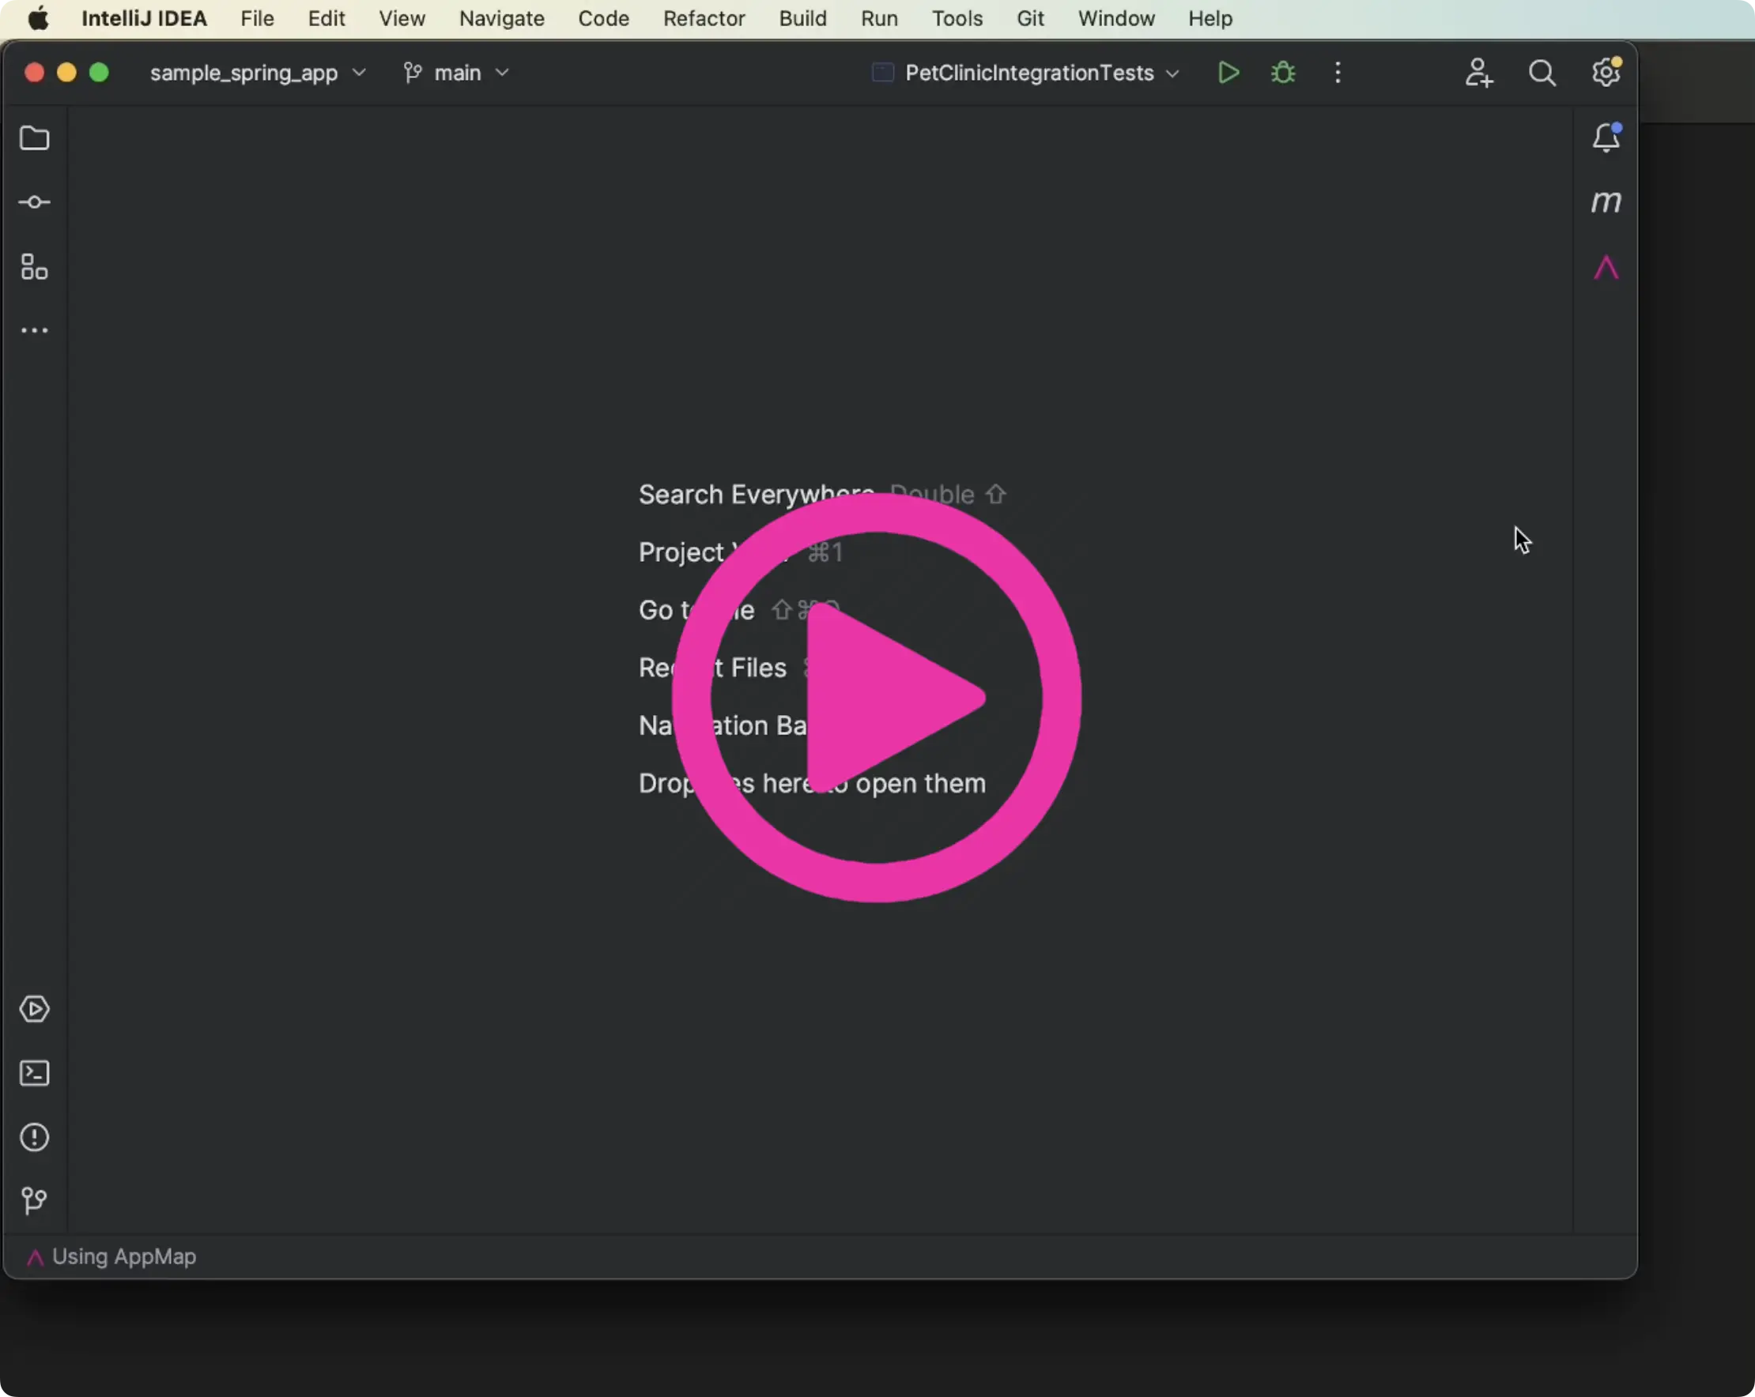
Task: Open the Problems tool window icon
Action: coord(34,1138)
